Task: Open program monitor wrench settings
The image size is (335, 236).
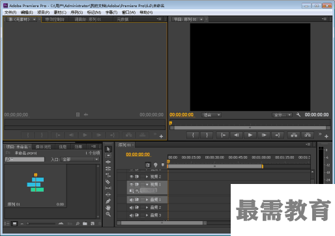Action: click(x=299, y=114)
